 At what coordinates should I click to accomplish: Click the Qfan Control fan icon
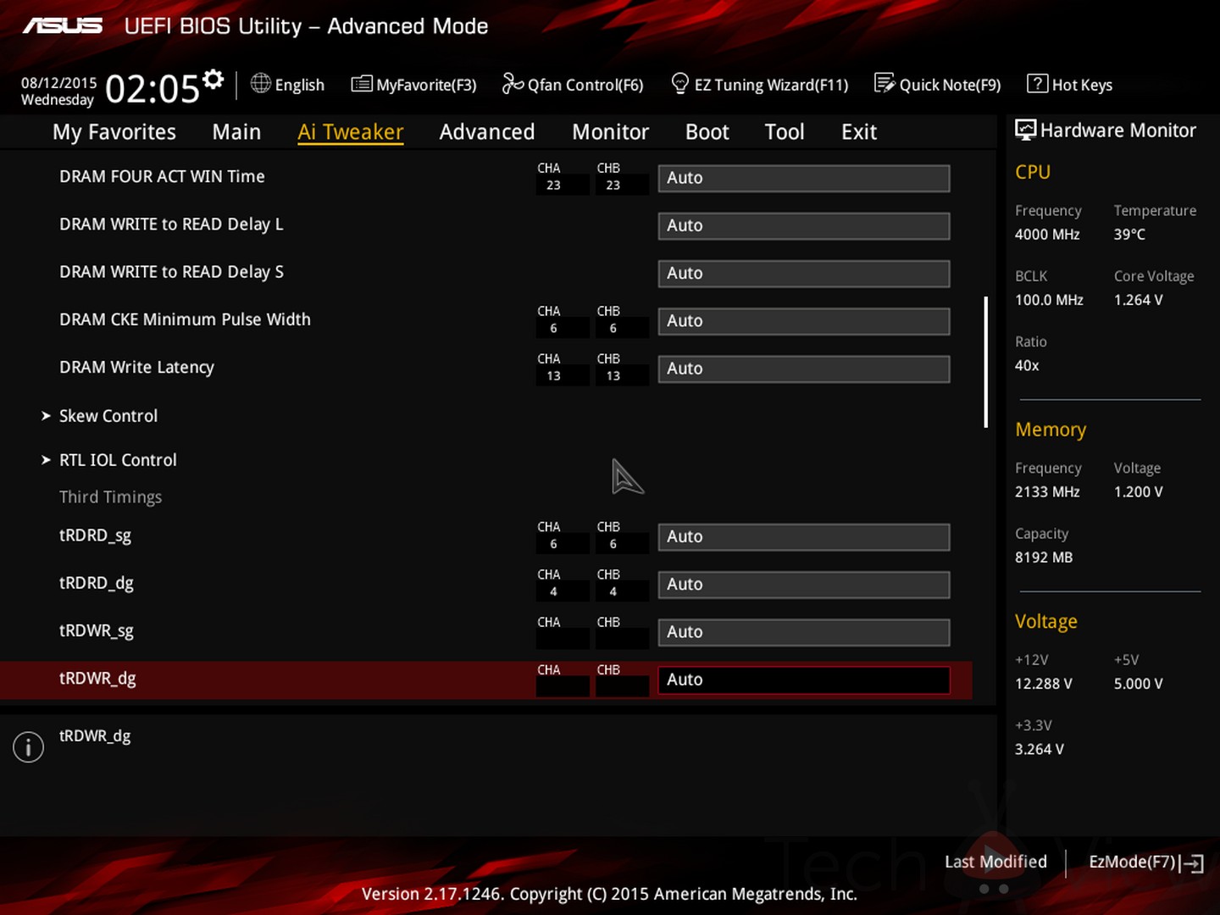coord(513,83)
